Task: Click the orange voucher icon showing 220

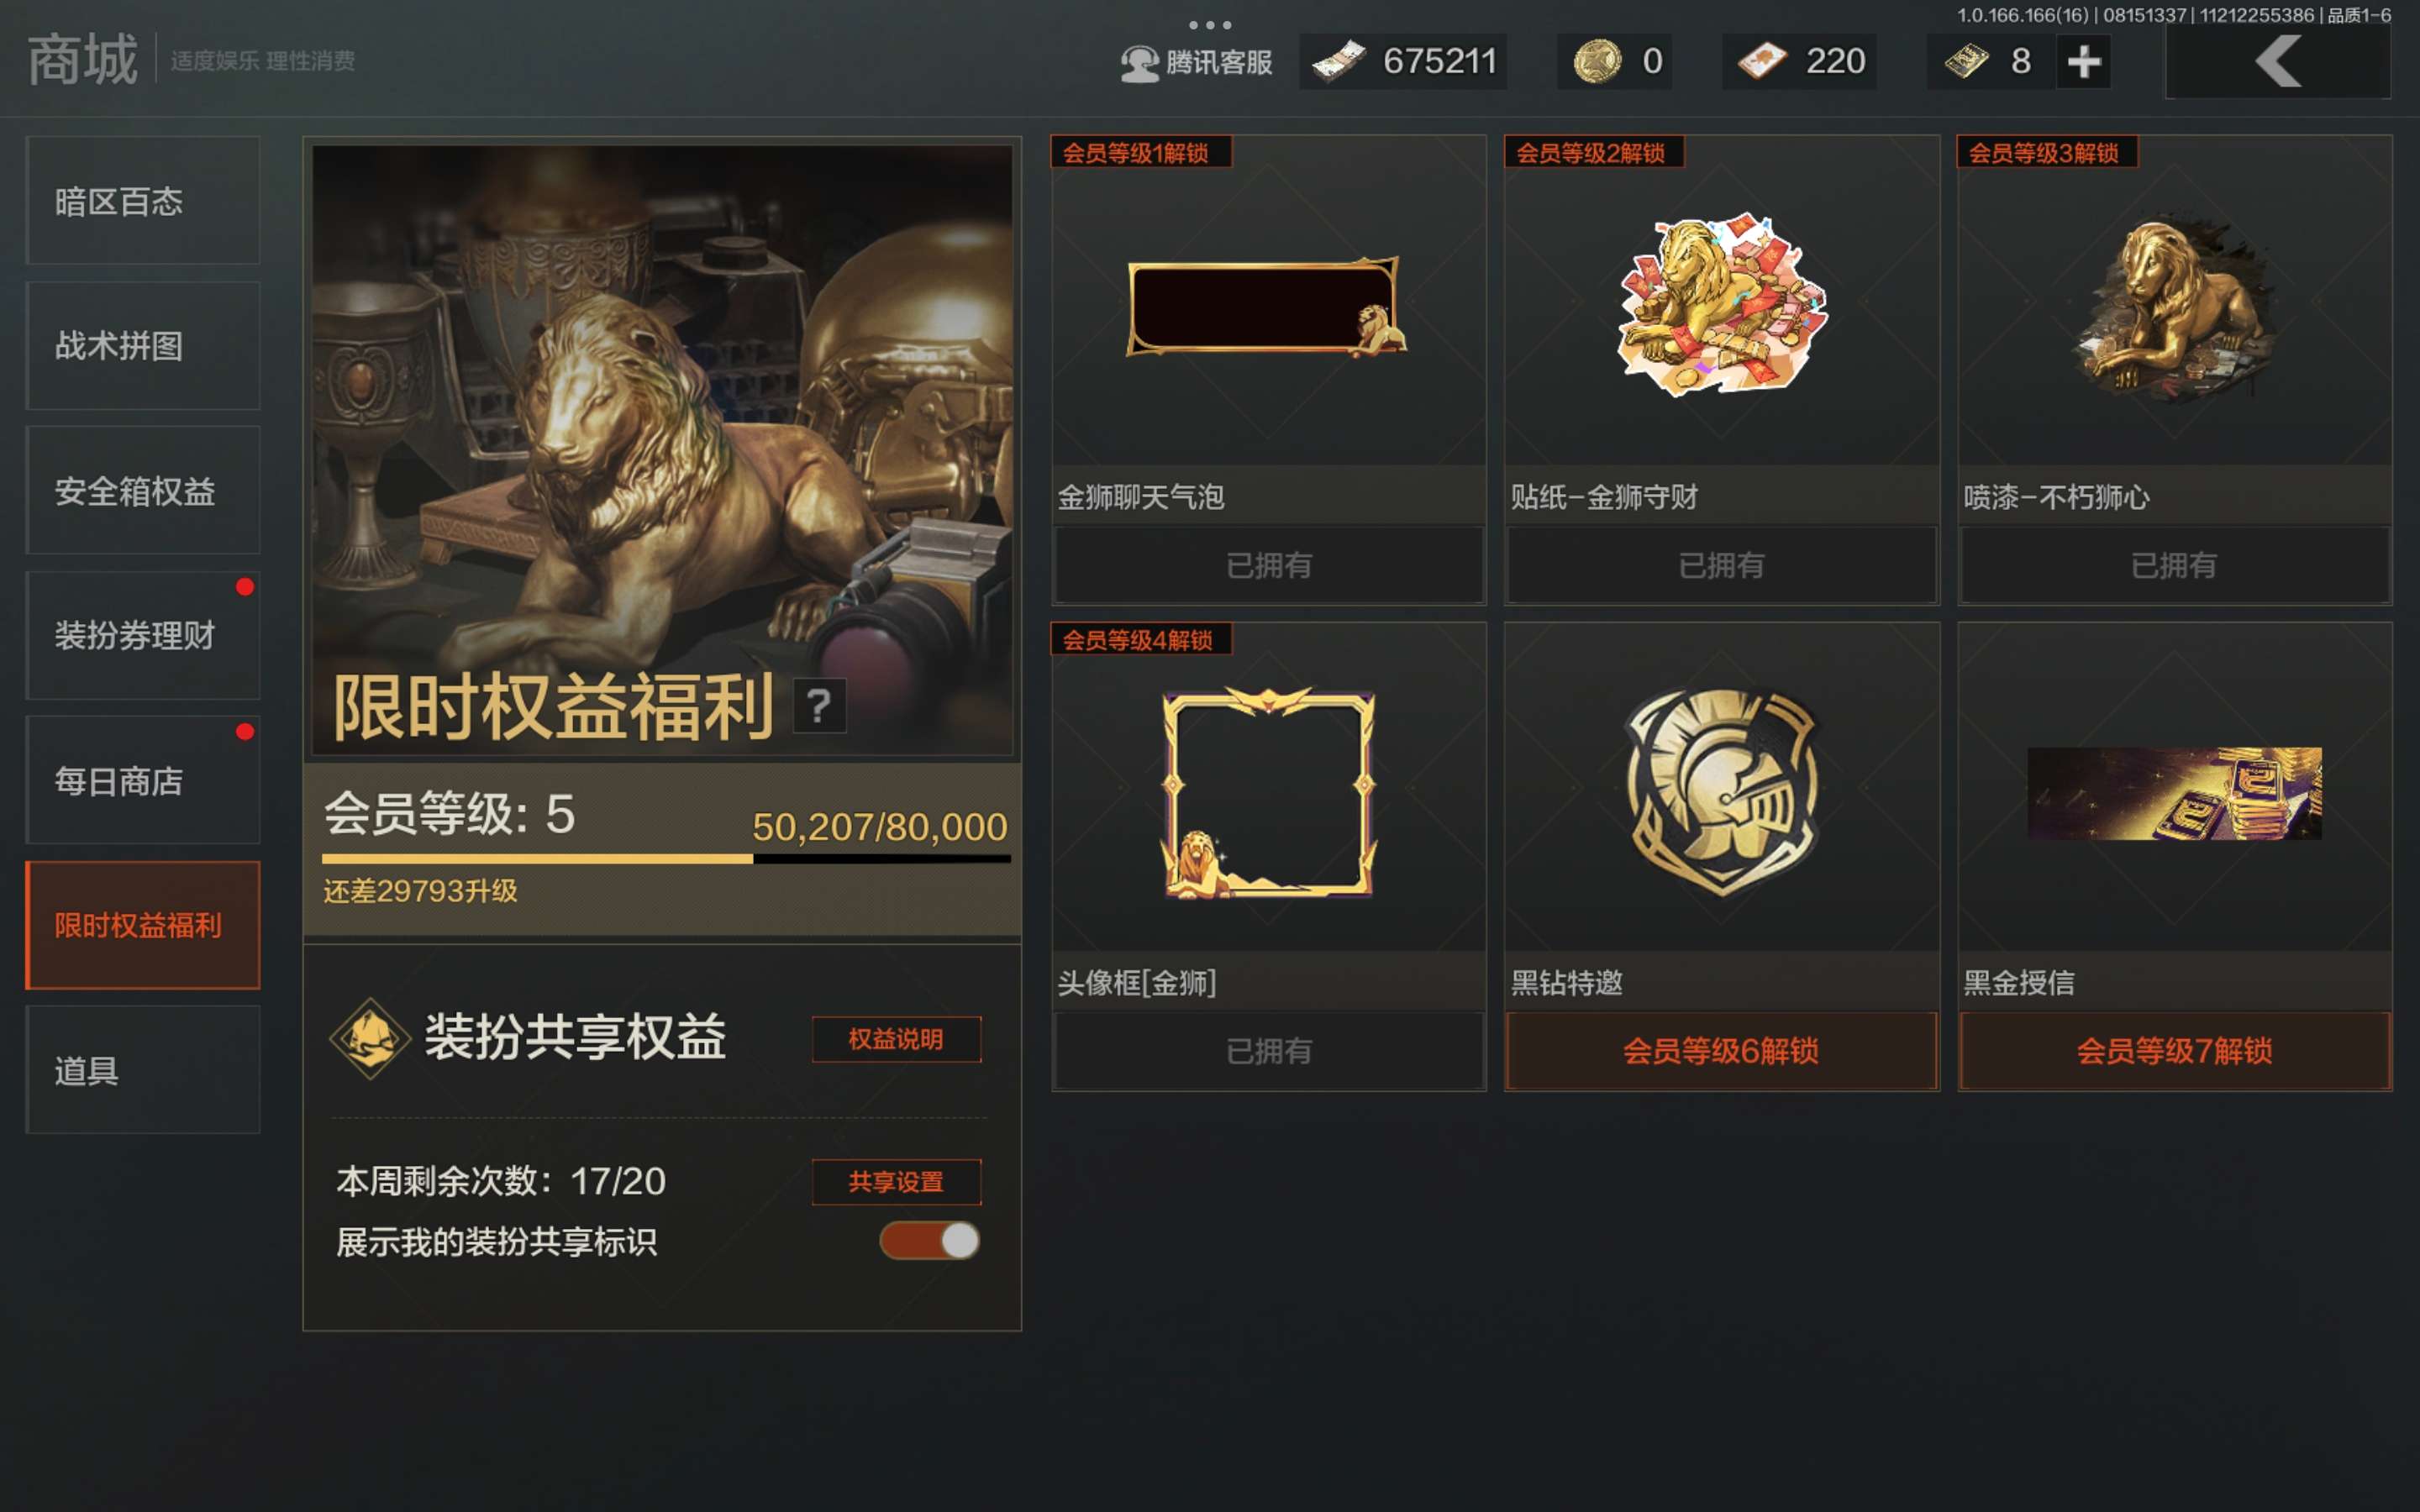Action: [1761, 61]
